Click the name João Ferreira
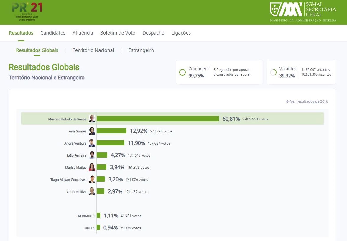 click(76, 155)
